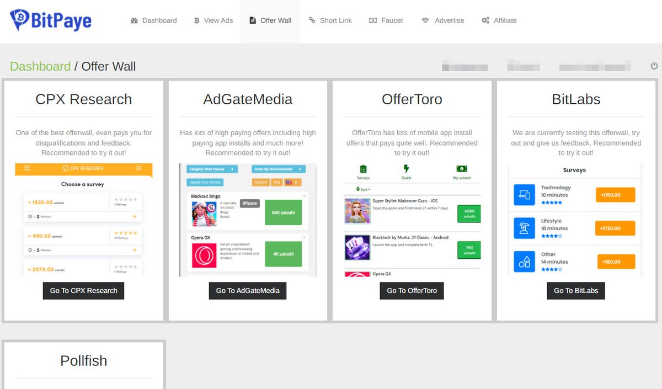Open the Short Link nav item
The width and height of the screenshot is (662, 389).
point(330,20)
